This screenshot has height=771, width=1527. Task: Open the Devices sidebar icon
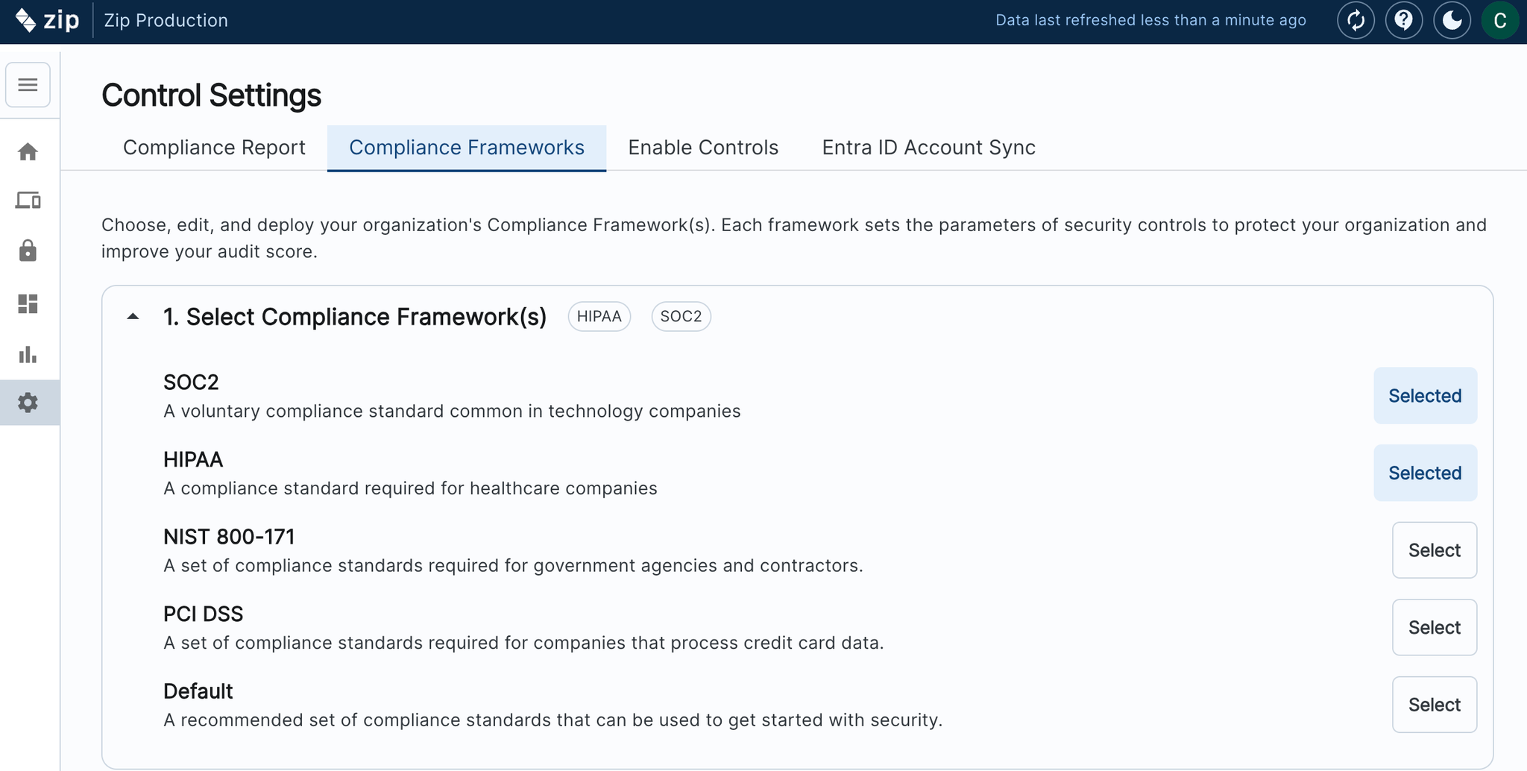click(x=28, y=201)
